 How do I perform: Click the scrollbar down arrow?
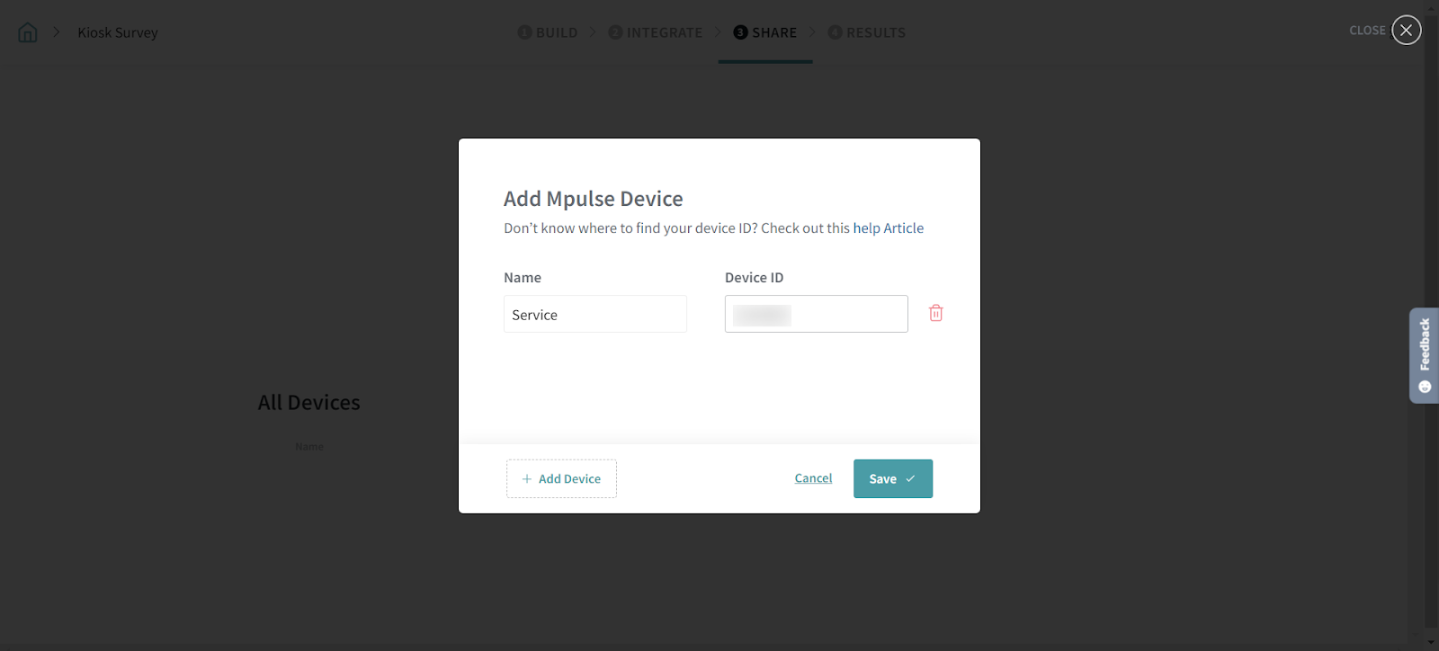click(x=1431, y=642)
